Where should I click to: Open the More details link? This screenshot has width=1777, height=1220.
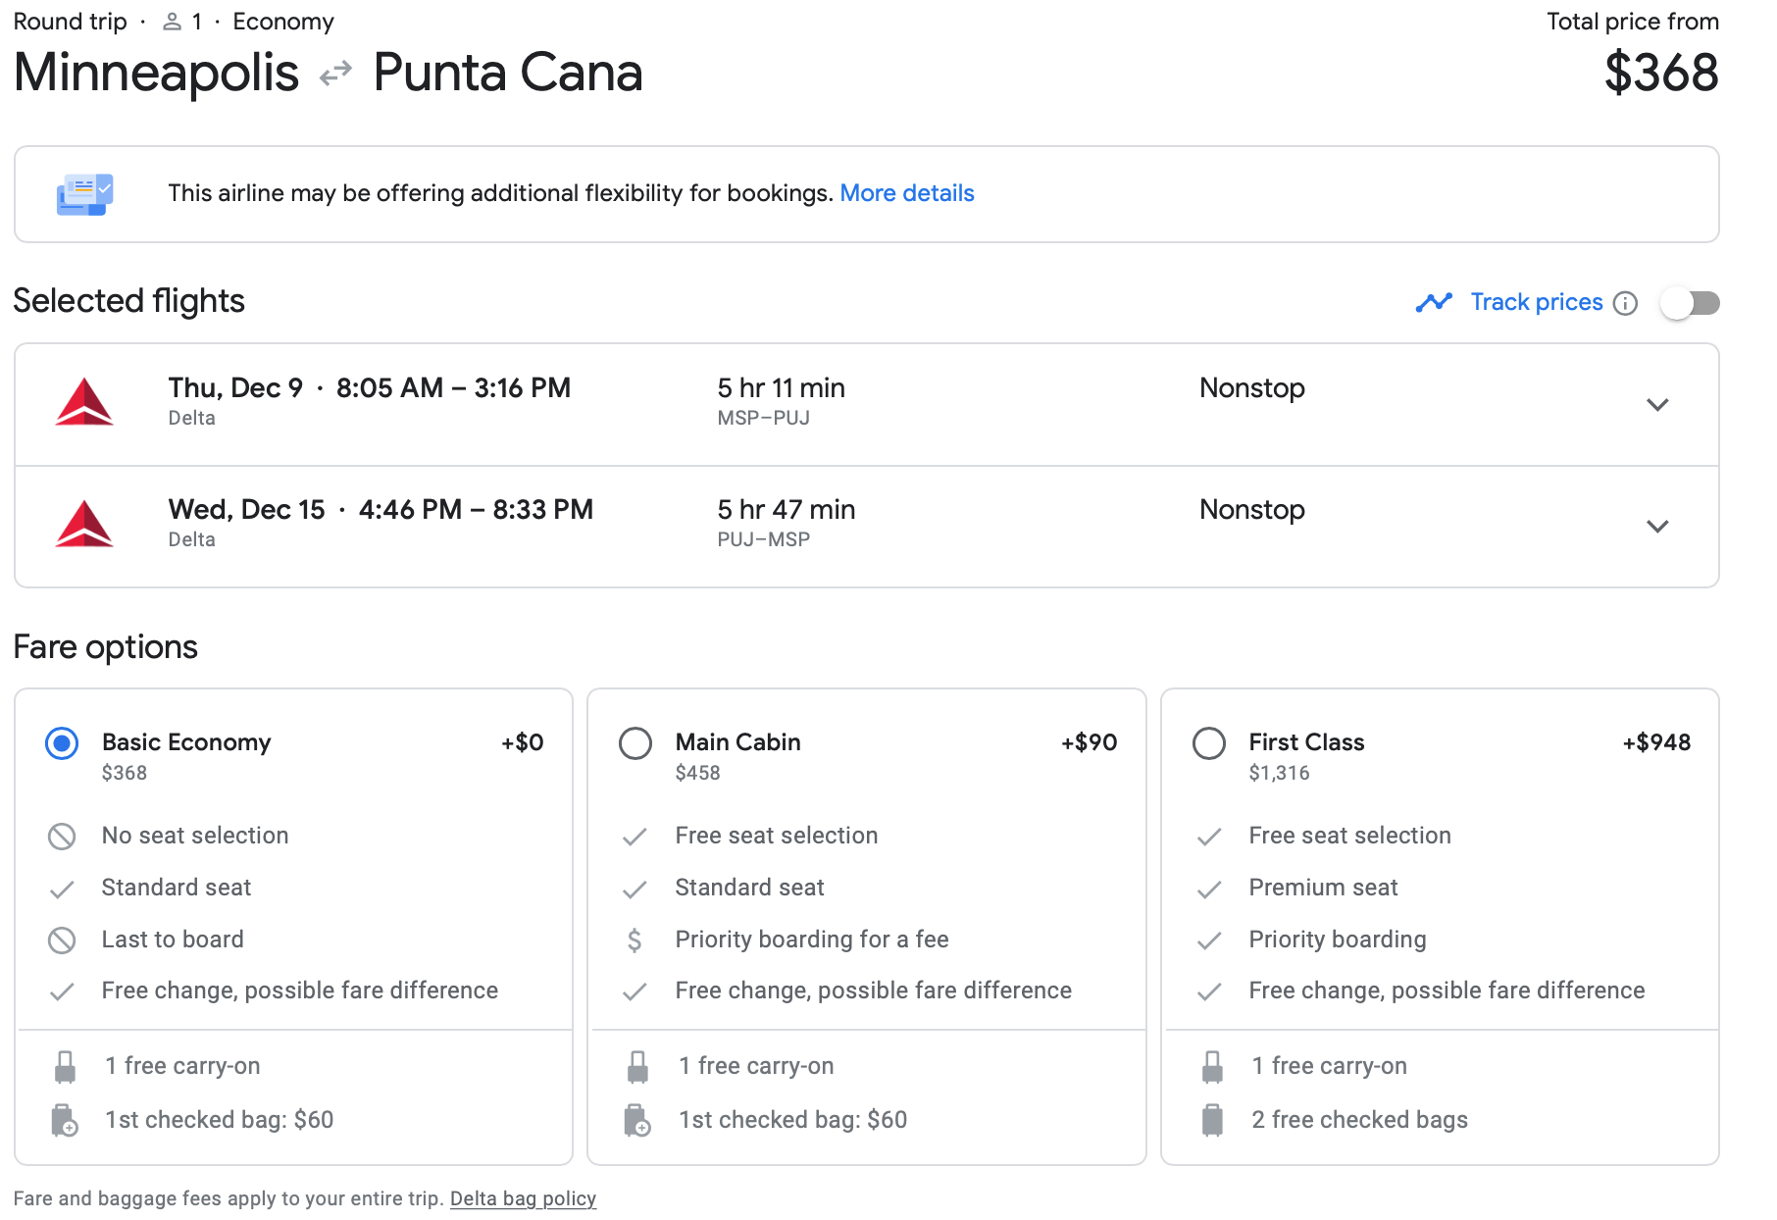906,193
